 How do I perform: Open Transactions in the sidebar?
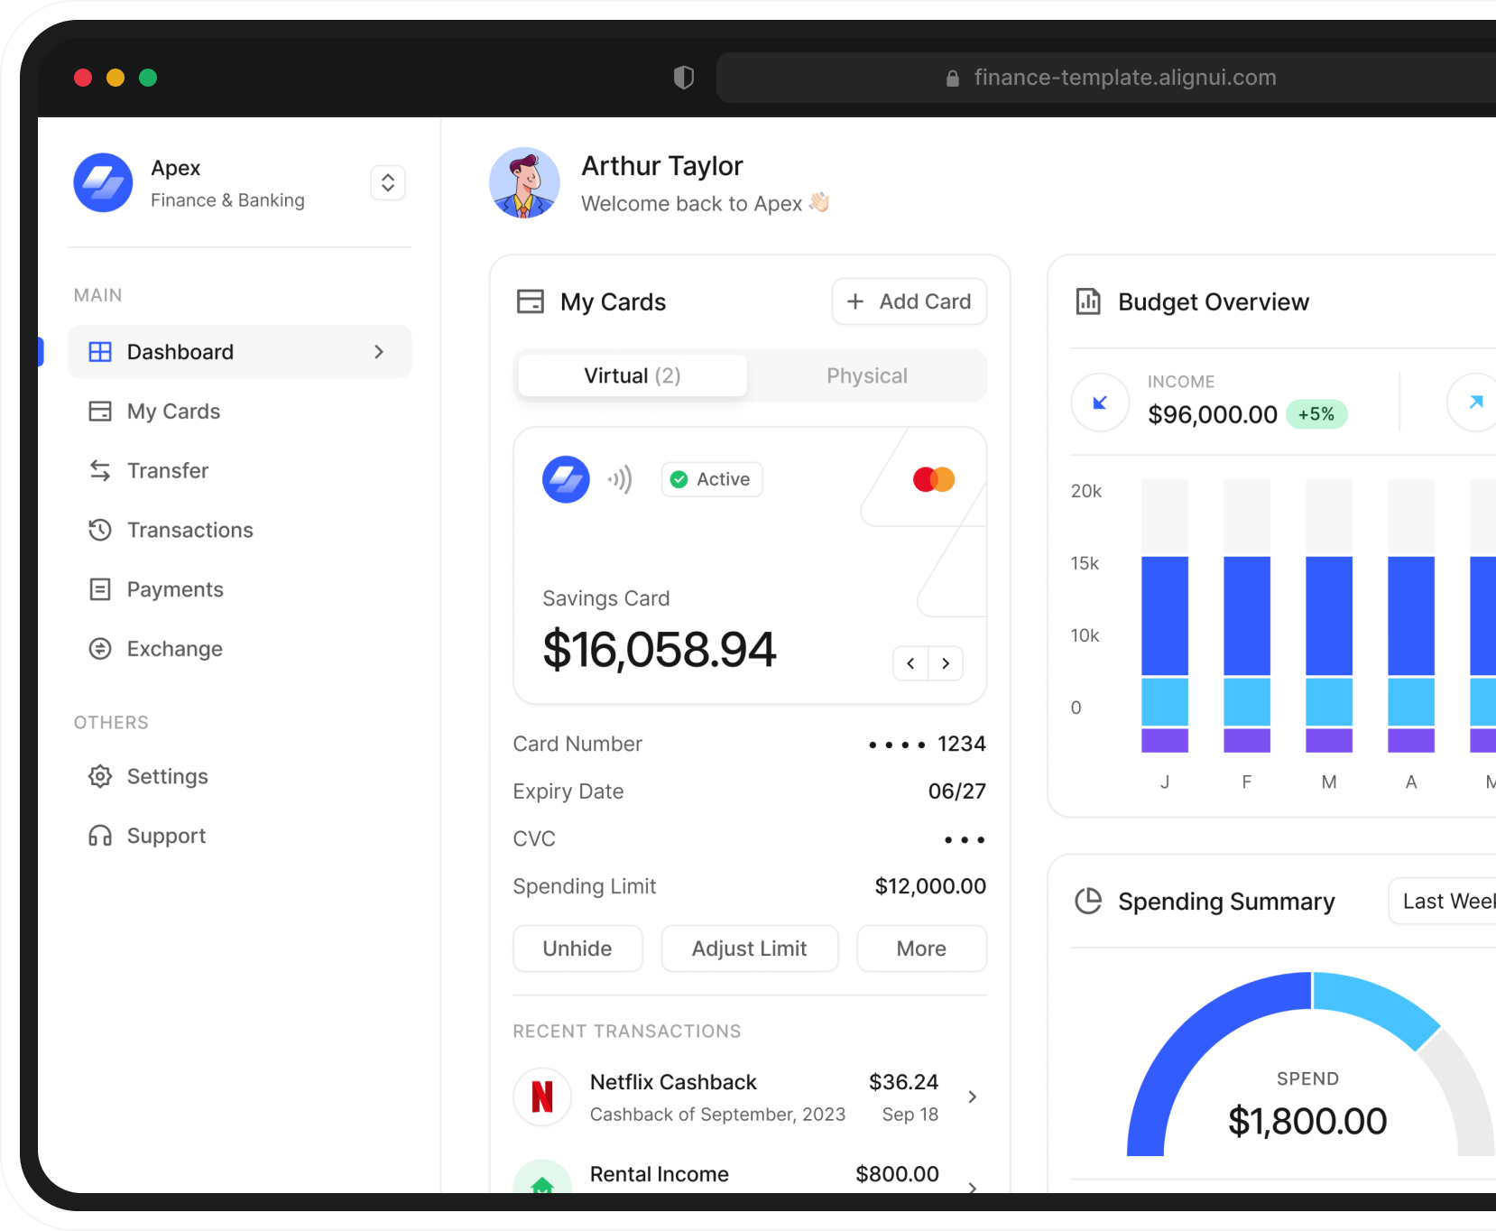click(x=189, y=530)
